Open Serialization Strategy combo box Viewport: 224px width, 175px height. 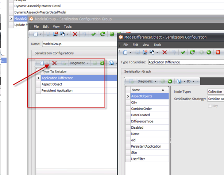(216, 99)
